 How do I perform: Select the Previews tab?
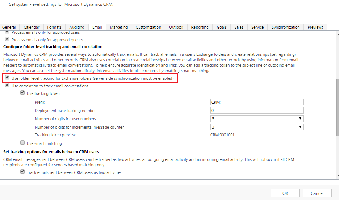coord(315,27)
